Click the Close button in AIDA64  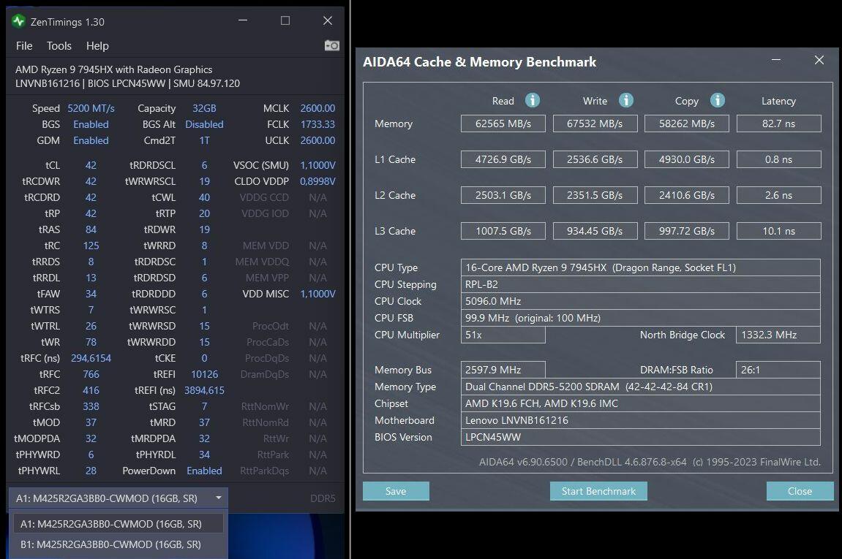click(x=800, y=491)
